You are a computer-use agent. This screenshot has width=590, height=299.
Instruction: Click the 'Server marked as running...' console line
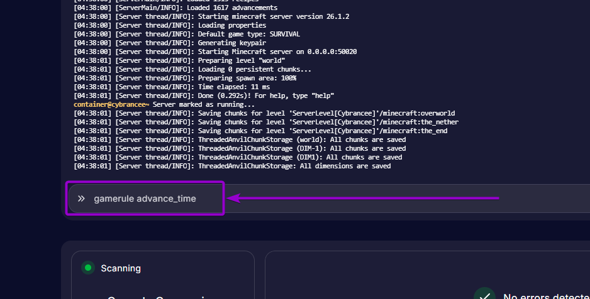(x=204, y=104)
